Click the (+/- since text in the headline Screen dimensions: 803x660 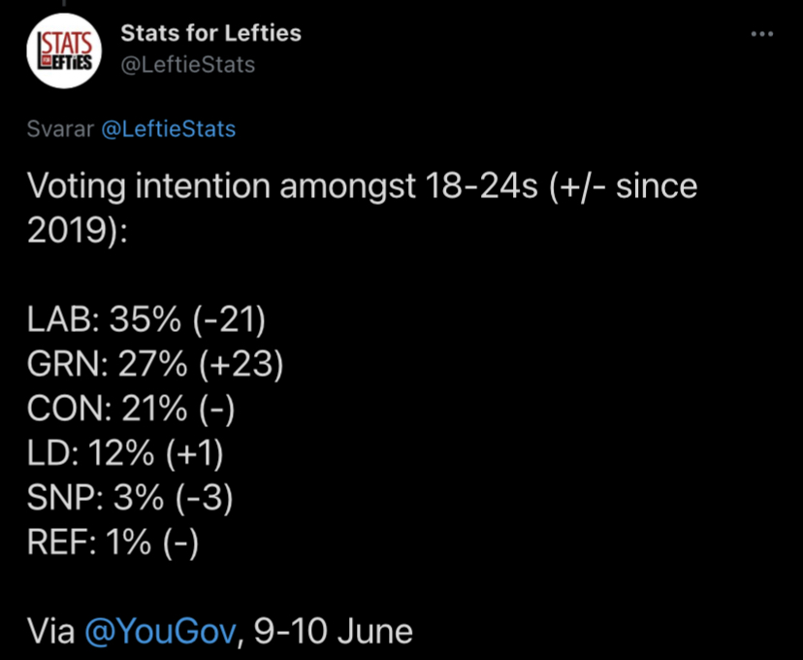[x=624, y=185]
